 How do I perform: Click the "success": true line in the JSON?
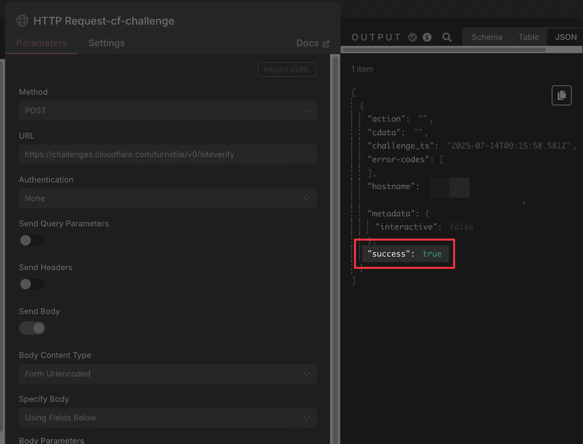point(405,254)
